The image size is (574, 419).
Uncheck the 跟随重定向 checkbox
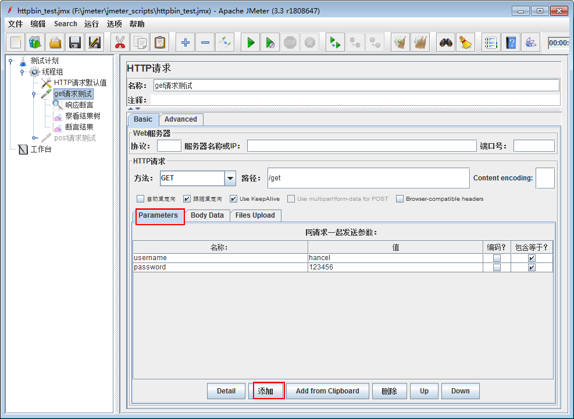(x=187, y=199)
